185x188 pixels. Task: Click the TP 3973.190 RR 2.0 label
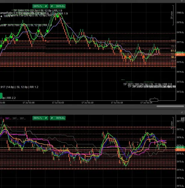(148, 84)
